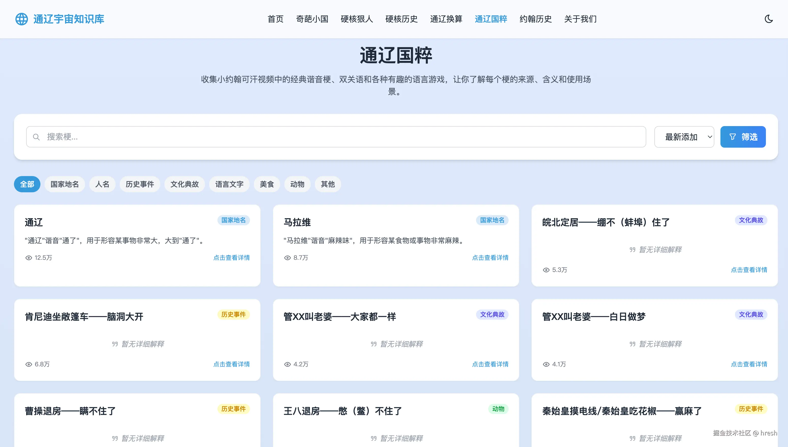This screenshot has width=788, height=447.
Task: Open the 关于我们 page in the nav bar
Action: [580, 19]
